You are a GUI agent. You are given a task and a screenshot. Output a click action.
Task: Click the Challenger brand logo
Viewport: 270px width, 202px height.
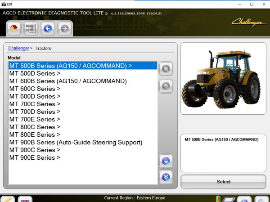coord(248,22)
